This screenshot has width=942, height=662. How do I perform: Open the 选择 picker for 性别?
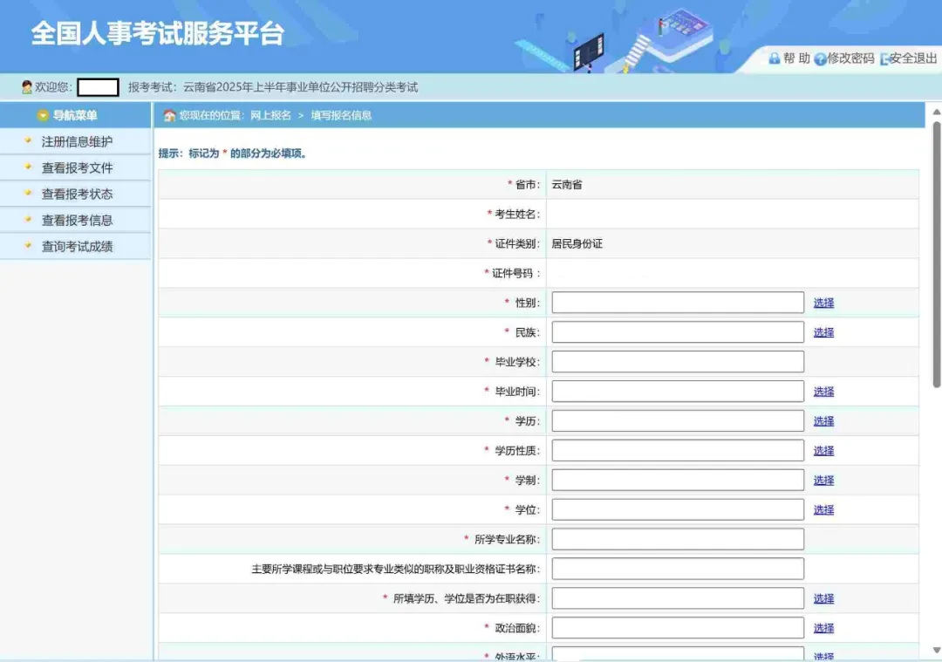point(823,302)
